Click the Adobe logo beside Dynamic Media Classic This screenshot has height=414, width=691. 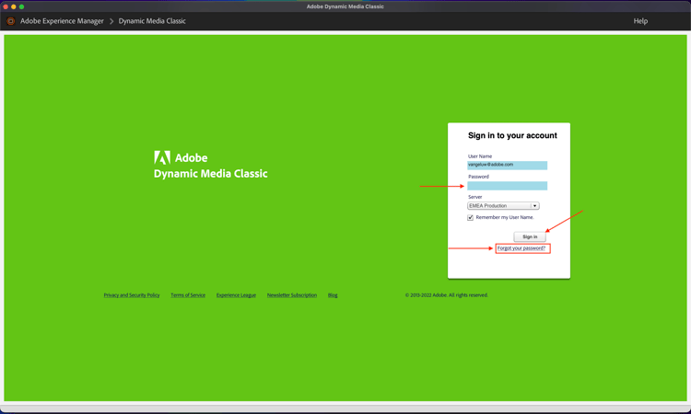point(162,157)
